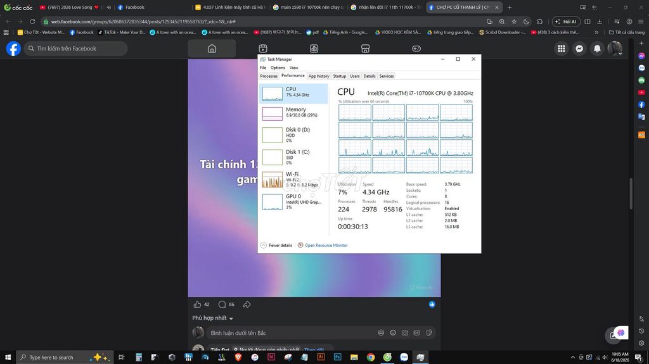Open the Chợ Tốt bookmark
The width and height of the screenshot is (649, 364).
41,32
